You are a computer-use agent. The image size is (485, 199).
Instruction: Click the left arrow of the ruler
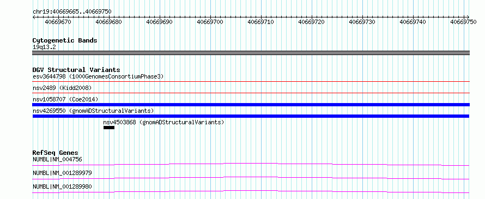pyautogui.click(x=34, y=17)
